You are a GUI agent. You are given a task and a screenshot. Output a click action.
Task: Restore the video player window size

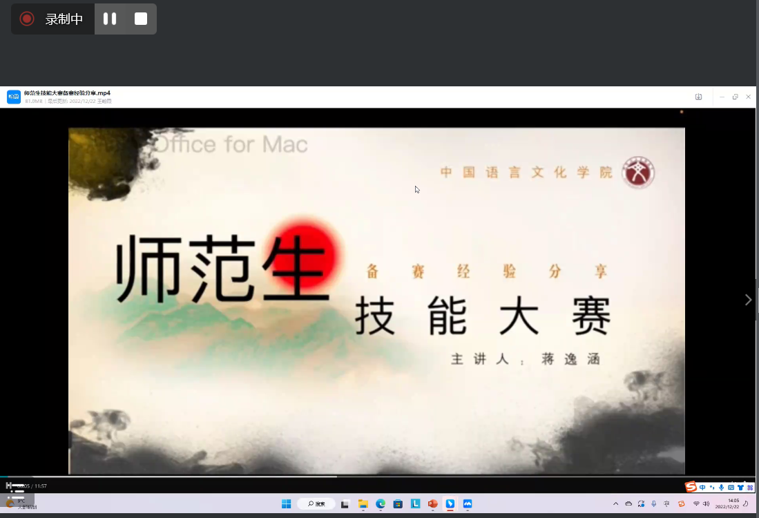point(735,97)
